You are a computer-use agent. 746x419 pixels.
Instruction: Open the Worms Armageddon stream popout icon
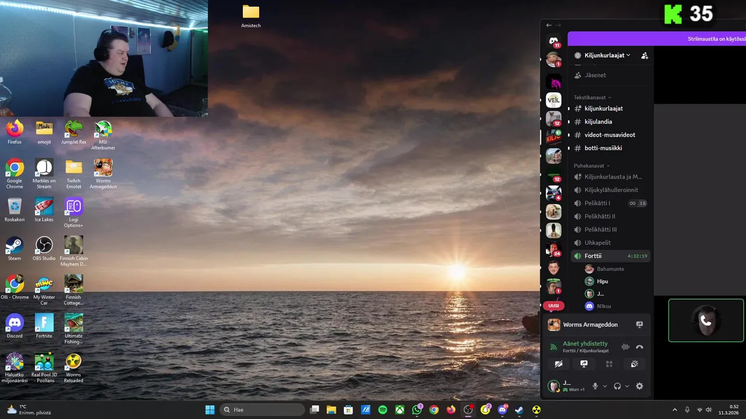tap(639, 325)
